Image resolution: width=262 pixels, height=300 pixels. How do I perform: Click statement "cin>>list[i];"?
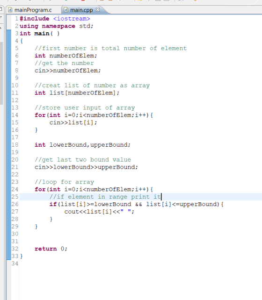(73, 122)
